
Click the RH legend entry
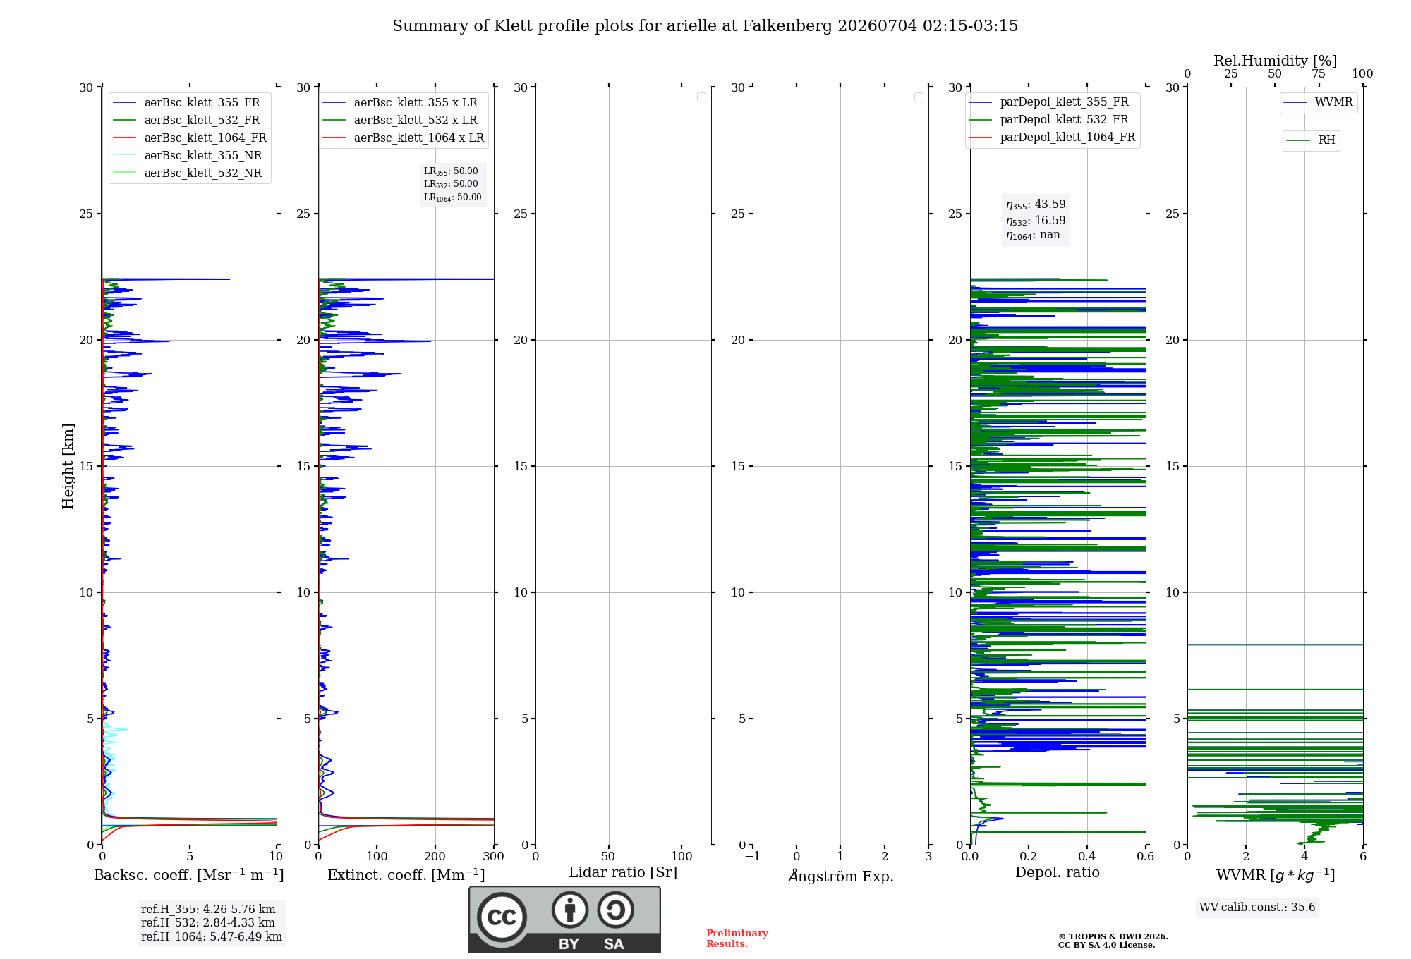[1311, 140]
